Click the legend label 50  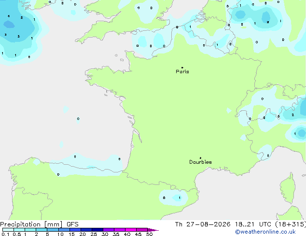149,234
